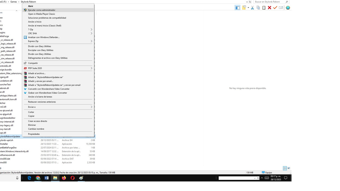Choose 'Cortar' from the context menu
340x191 pixels.
(x=58, y=112)
